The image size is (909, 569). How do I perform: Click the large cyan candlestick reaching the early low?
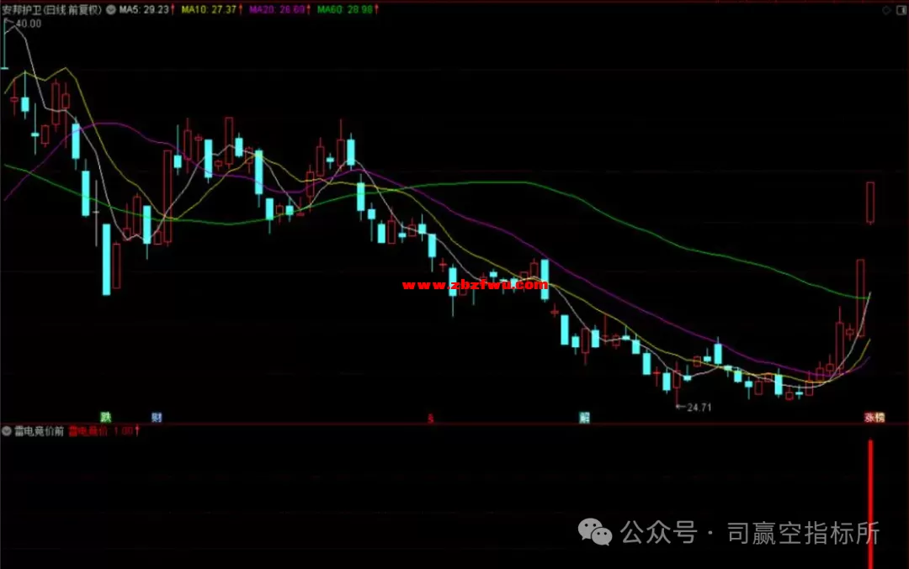tap(106, 260)
